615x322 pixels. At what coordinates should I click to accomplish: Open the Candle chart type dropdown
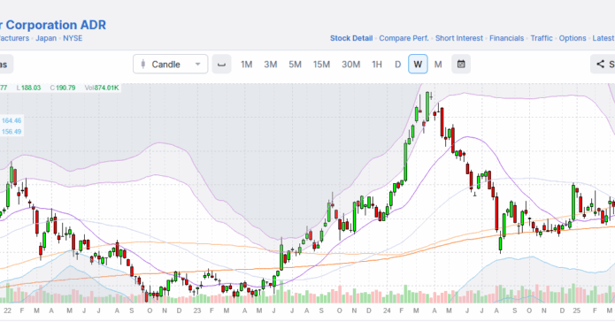pos(170,64)
